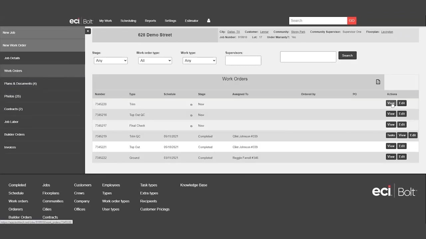This screenshot has width=426, height=239.
Task: Click the eci Bolt logo in the footer
Action: tap(394, 191)
